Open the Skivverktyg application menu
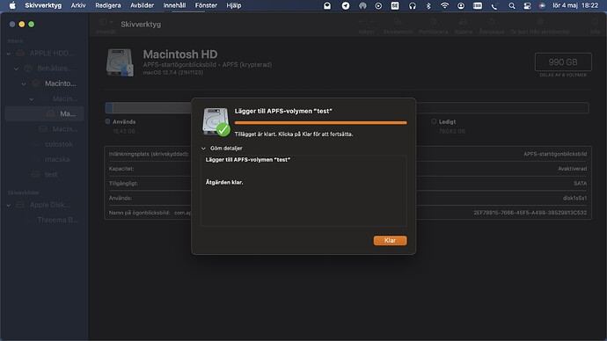The width and height of the screenshot is (607, 341). 43,5
